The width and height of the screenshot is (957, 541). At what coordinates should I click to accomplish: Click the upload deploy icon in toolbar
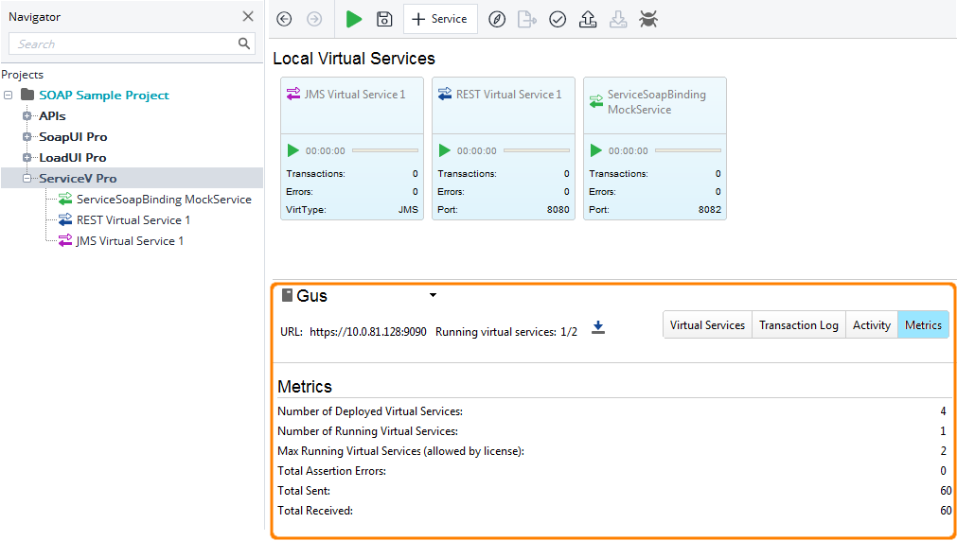tap(588, 20)
